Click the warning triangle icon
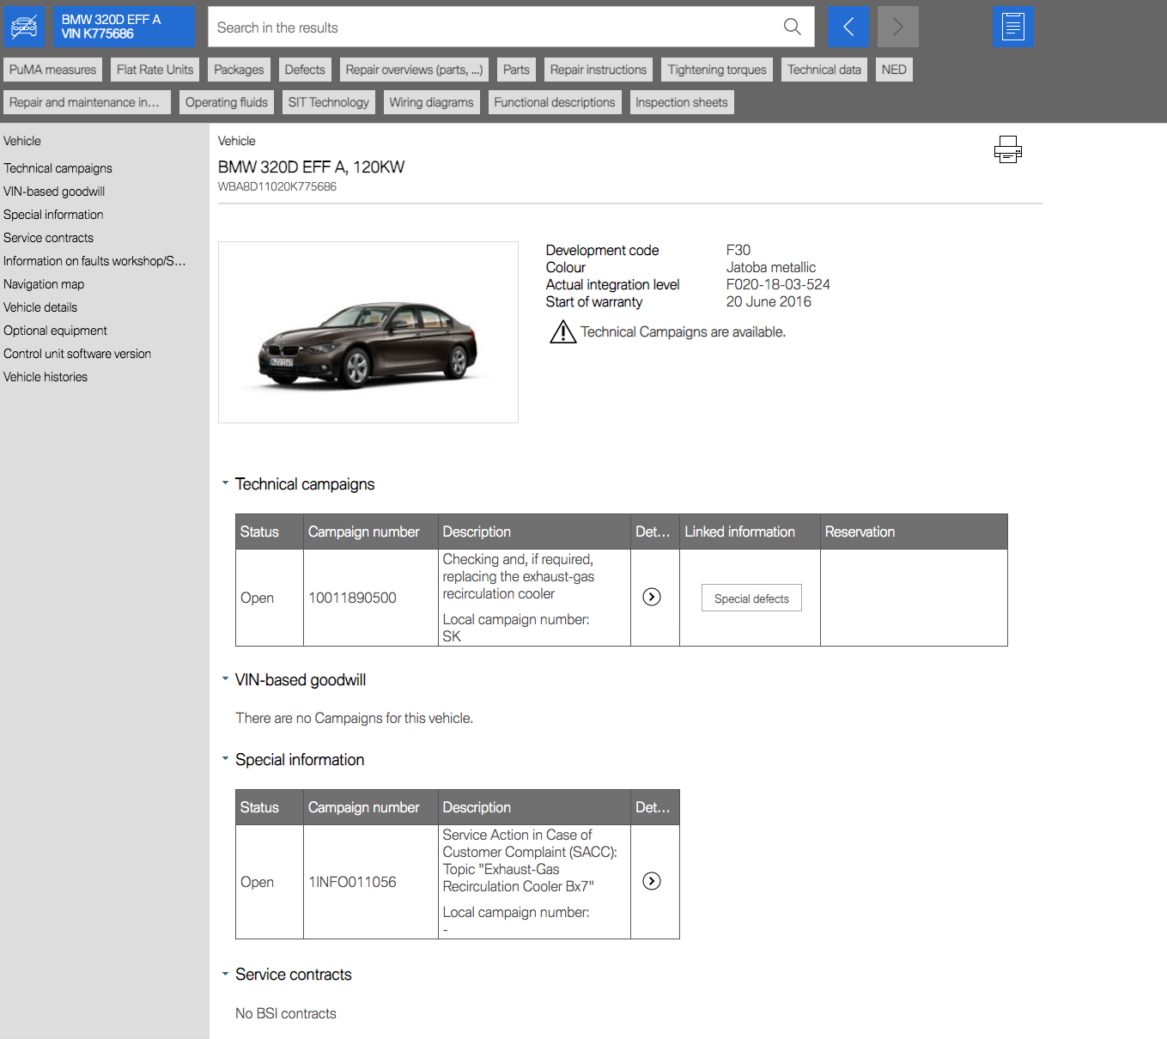The width and height of the screenshot is (1167, 1039). coord(562,331)
